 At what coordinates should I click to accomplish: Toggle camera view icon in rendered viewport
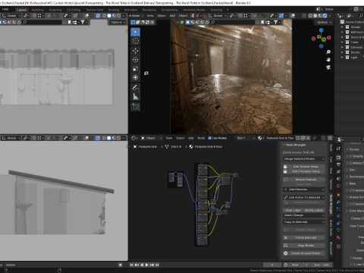tap(328, 67)
